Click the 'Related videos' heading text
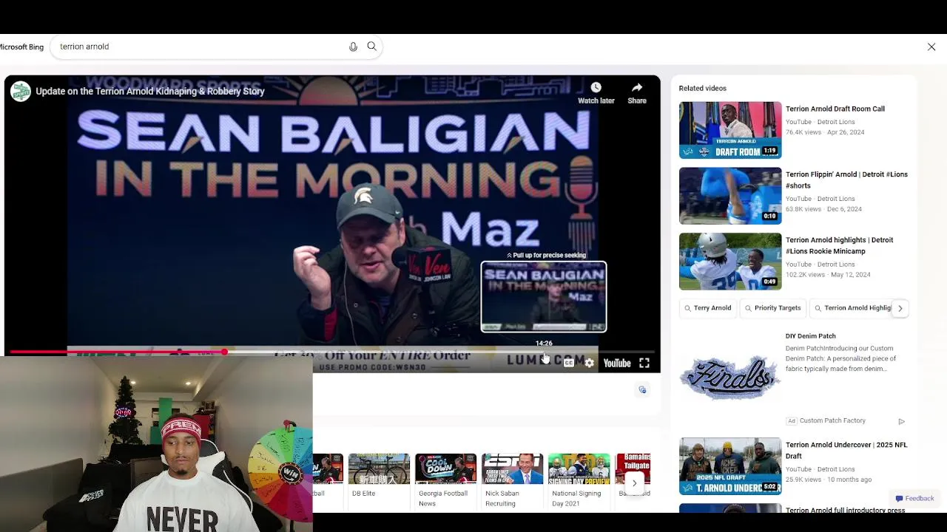The height and width of the screenshot is (532, 947). point(703,88)
